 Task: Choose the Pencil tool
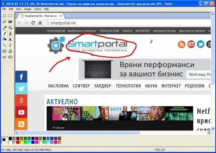click(4, 33)
